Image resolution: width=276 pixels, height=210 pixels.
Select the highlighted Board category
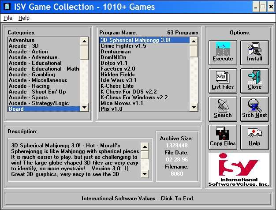pos(44,109)
